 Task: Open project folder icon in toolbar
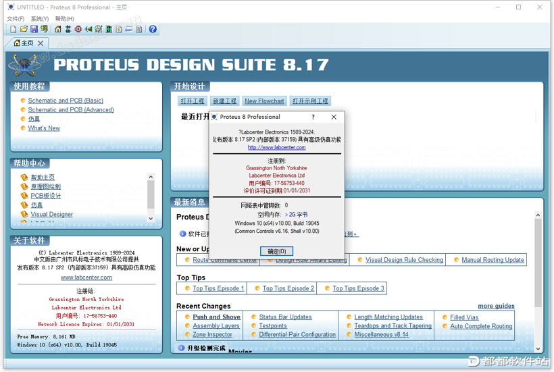(24, 29)
